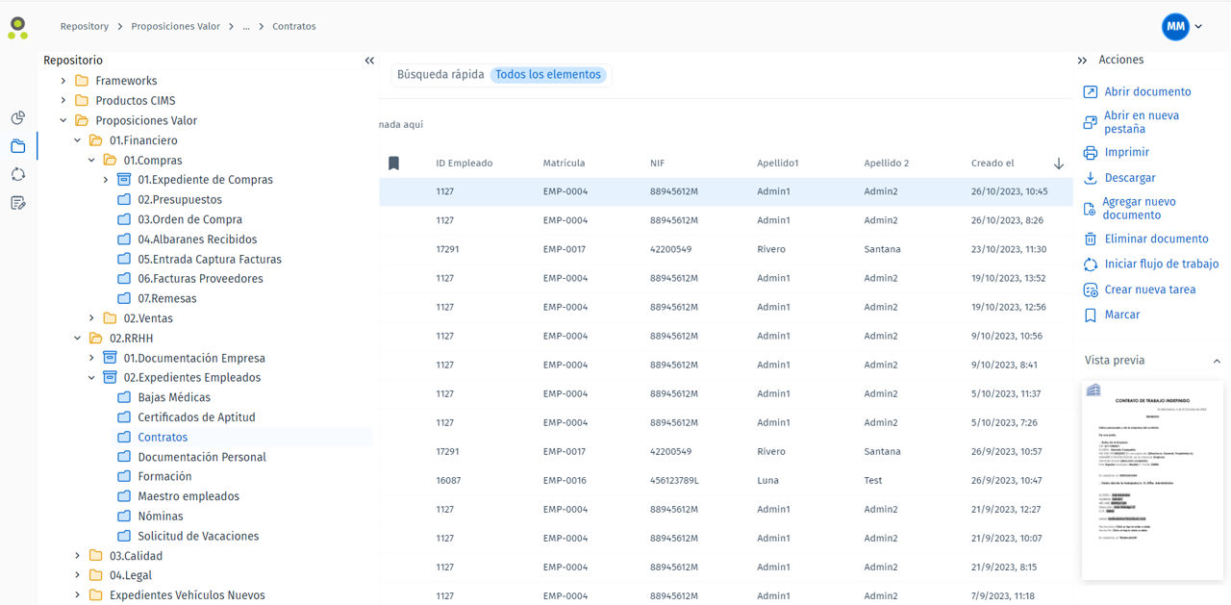Expand the 03.Calidad folder
The image size is (1231, 605).
click(78, 556)
